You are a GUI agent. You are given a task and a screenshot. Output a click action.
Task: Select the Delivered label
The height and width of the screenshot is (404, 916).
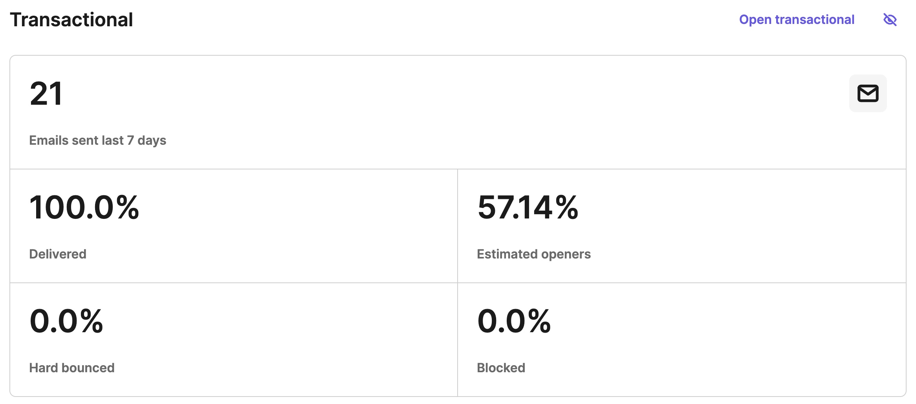click(58, 254)
